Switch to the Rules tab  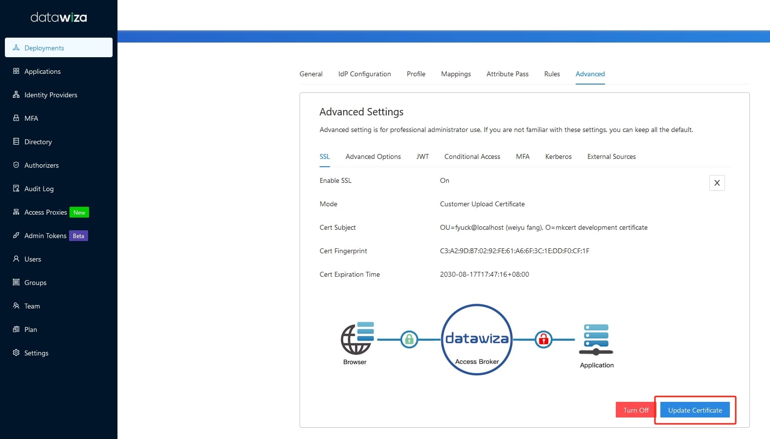[552, 74]
